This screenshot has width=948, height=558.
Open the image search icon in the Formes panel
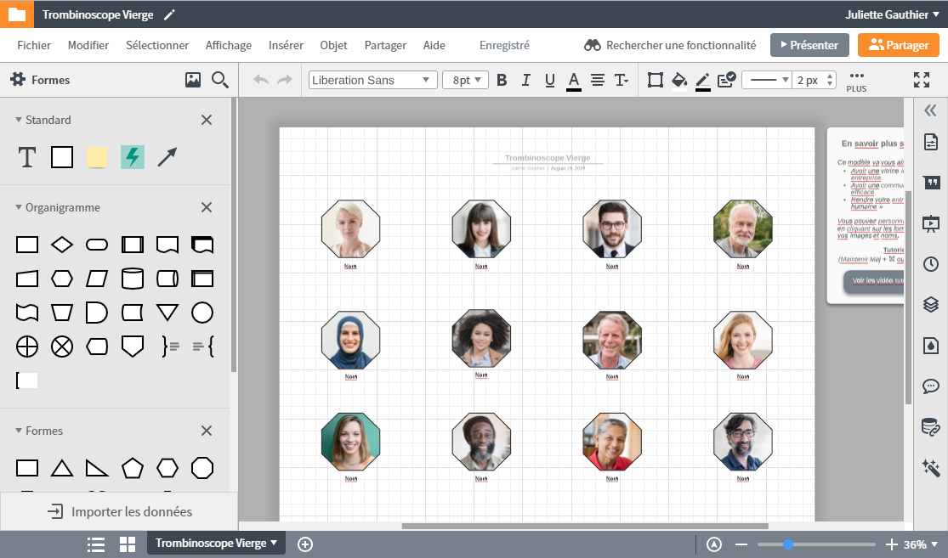point(193,80)
